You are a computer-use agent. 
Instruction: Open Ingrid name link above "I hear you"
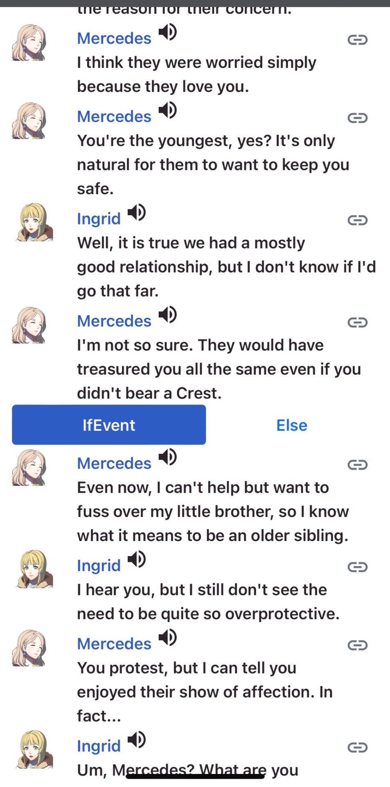coord(99,566)
